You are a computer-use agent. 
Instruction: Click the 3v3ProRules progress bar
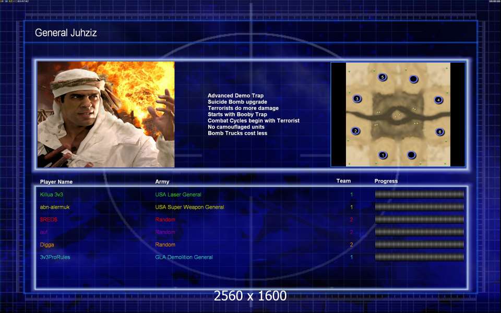419,257
